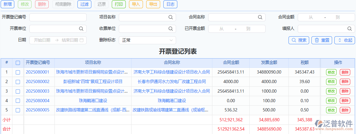This screenshot has height=134, width=356.
Task: Click search icon in 开票单位 field
Action: click(81, 29)
